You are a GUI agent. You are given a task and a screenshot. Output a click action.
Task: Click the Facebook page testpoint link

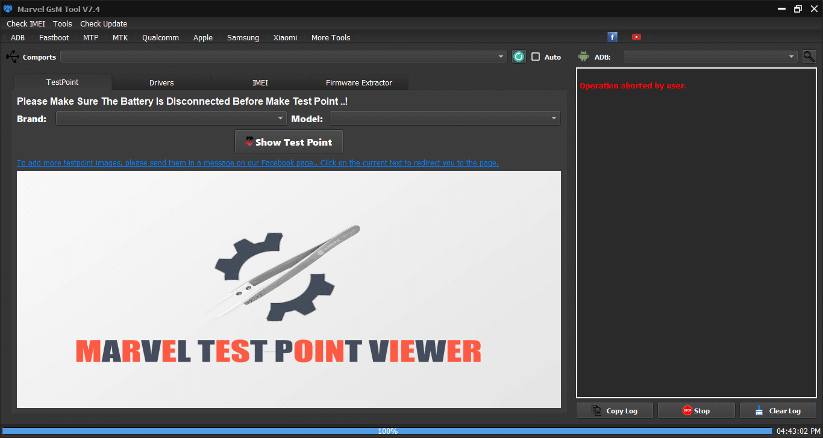[257, 163]
